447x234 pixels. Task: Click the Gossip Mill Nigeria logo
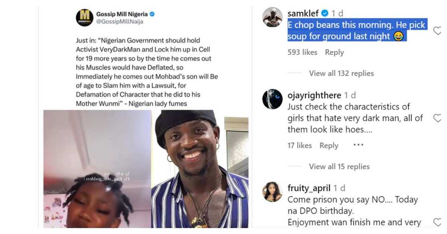85,18
